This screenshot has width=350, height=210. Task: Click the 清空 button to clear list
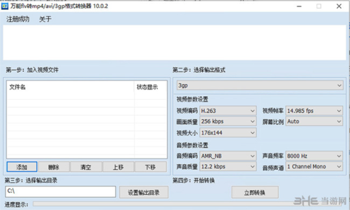(86, 167)
